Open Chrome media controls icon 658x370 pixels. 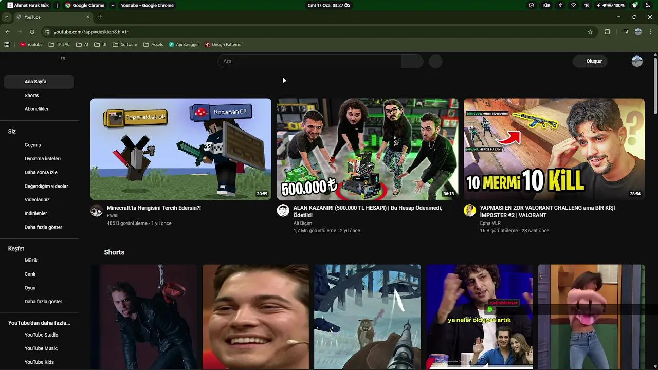click(x=625, y=32)
